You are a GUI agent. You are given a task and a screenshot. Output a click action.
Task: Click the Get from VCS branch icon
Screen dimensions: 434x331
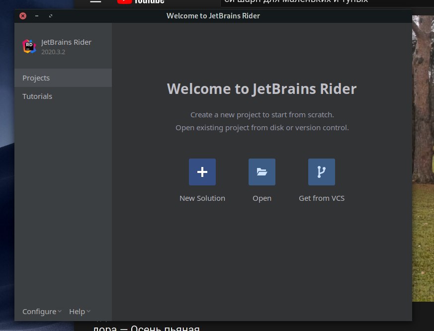(x=321, y=172)
